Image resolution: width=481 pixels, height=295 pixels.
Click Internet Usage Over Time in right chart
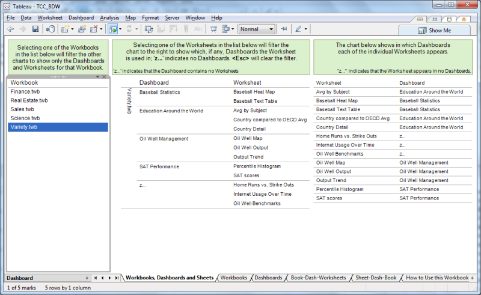coord(345,145)
